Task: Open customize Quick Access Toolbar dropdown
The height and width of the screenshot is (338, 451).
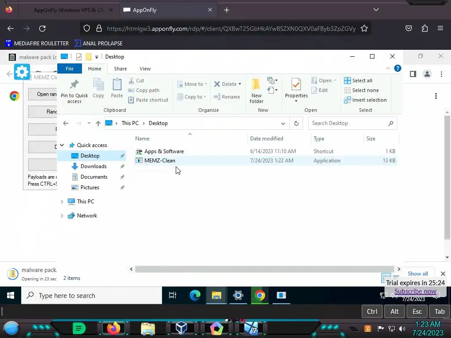Action: click(x=96, y=57)
